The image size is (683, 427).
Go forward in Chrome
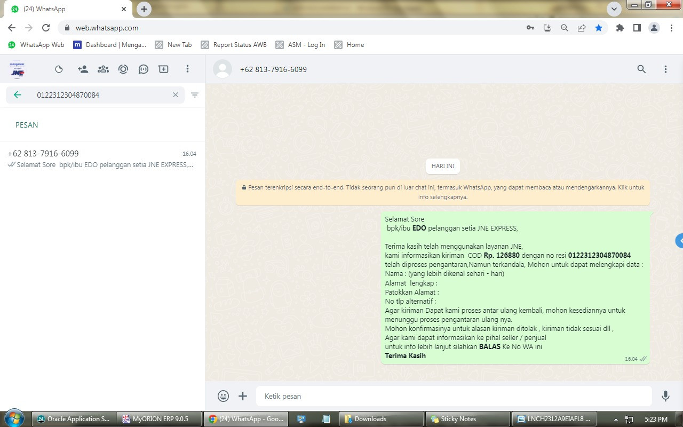(x=29, y=28)
